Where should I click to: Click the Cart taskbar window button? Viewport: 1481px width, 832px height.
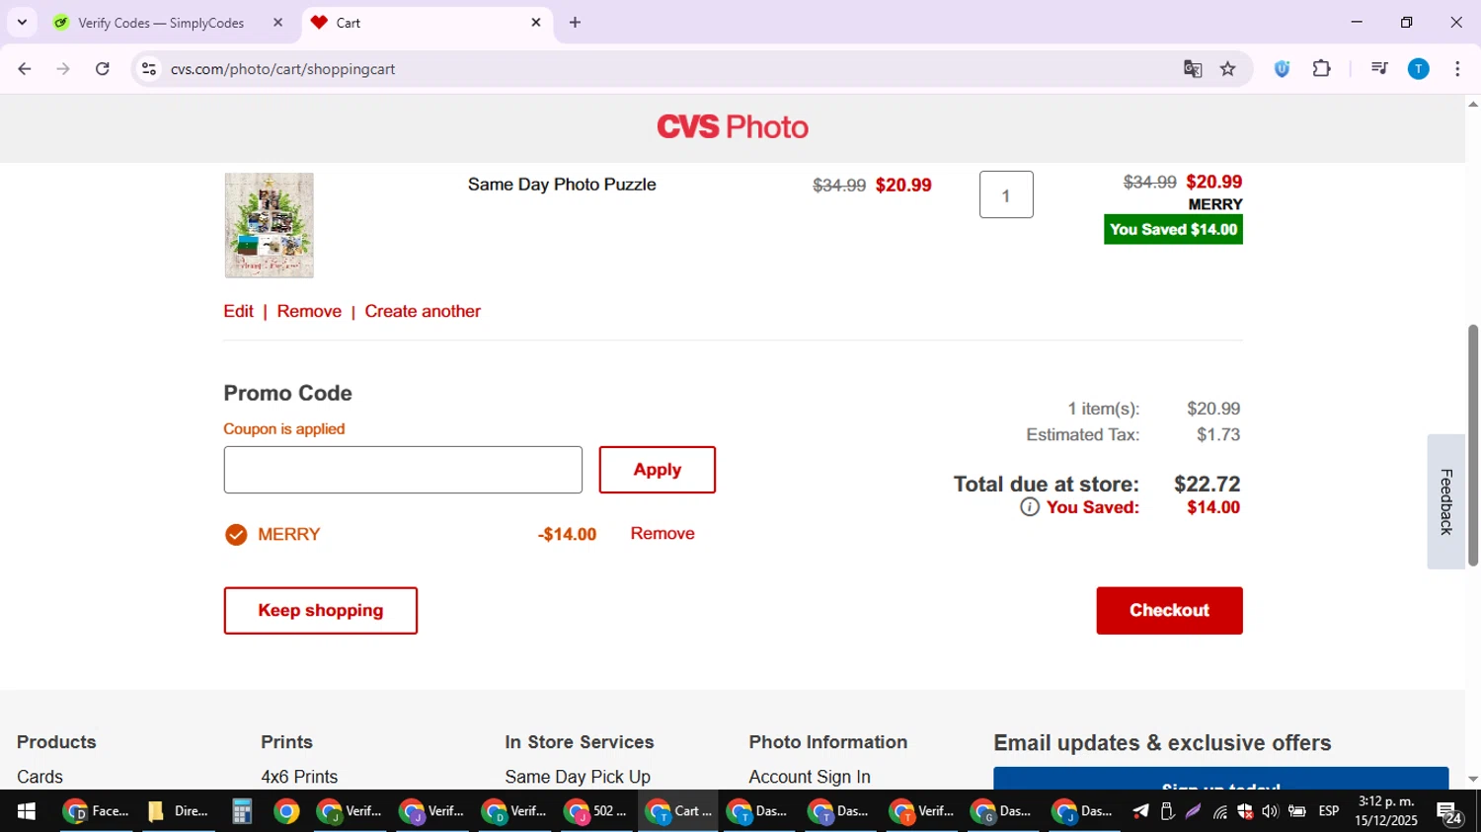pos(678,811)
